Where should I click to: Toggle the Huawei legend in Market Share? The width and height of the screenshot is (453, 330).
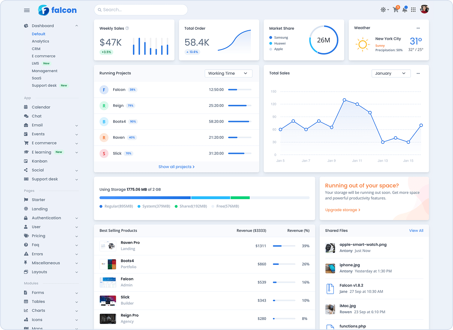pos(277,43)
